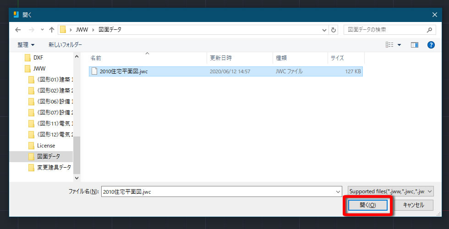Create a folder with 新しいフォルダー
The image size is (449, 229).
coord(65,45)
